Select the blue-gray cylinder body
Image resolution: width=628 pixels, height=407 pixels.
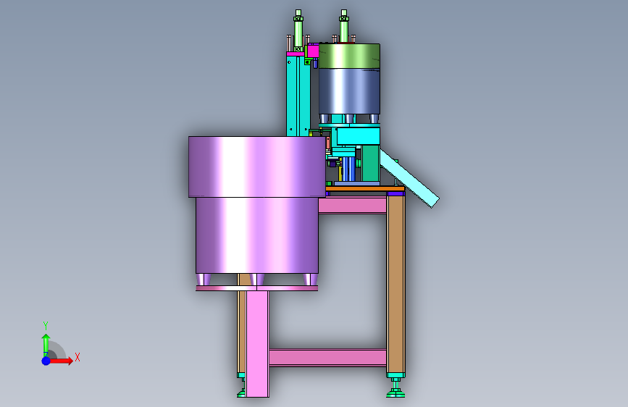tap(349, 92)
